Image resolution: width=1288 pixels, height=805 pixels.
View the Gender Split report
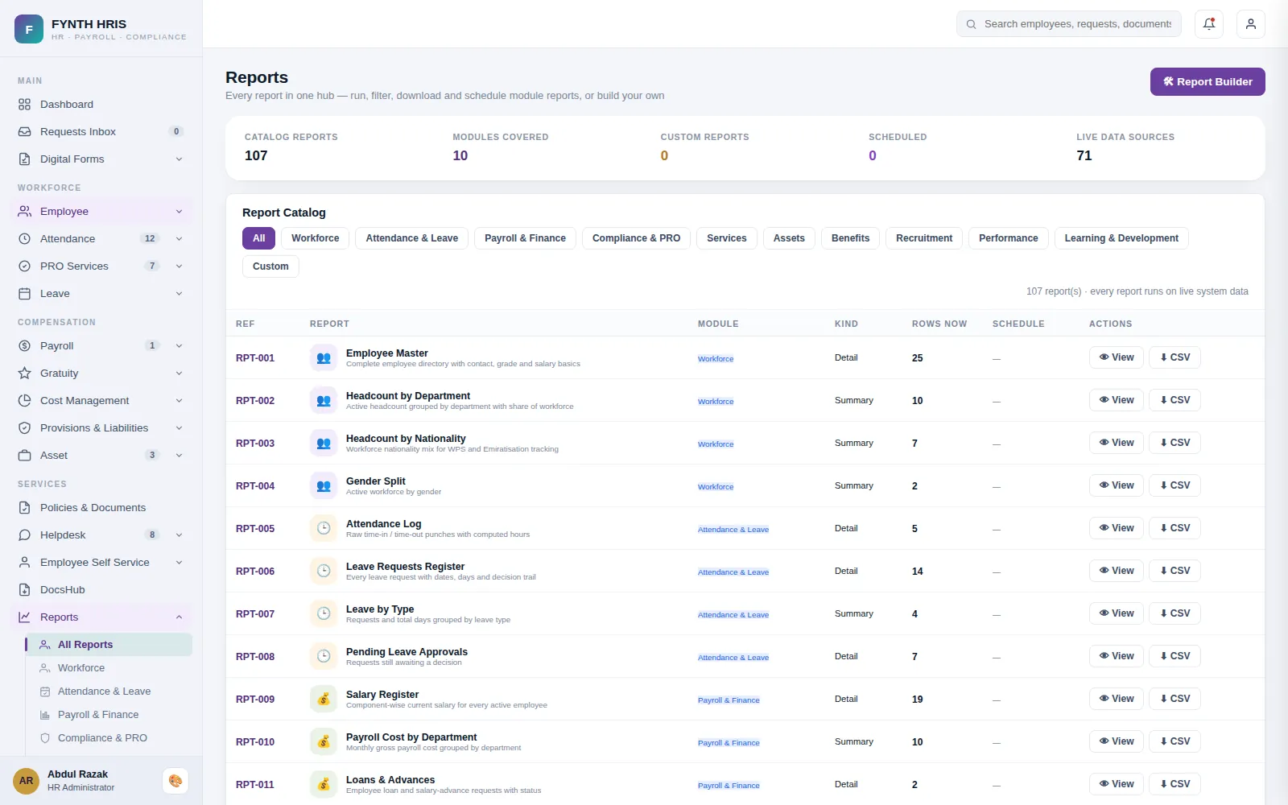(x=1117, y=485)
